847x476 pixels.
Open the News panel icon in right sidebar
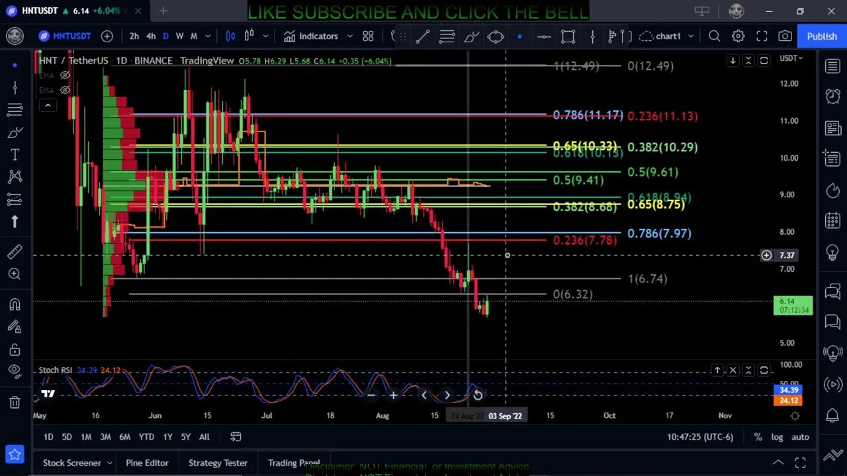832,128
